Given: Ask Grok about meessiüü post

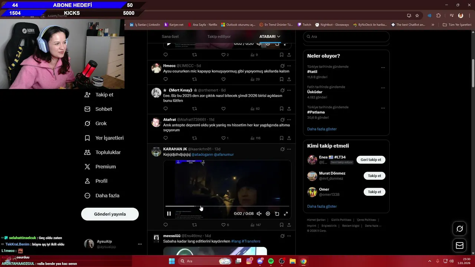Looking at the screenshot, I should (282, 236).
